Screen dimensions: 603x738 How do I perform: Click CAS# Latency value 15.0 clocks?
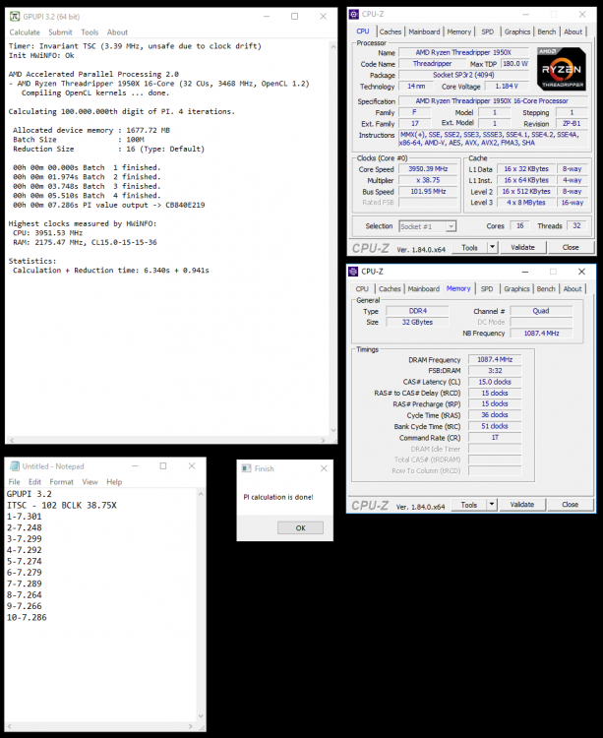[x=495, y=382]
